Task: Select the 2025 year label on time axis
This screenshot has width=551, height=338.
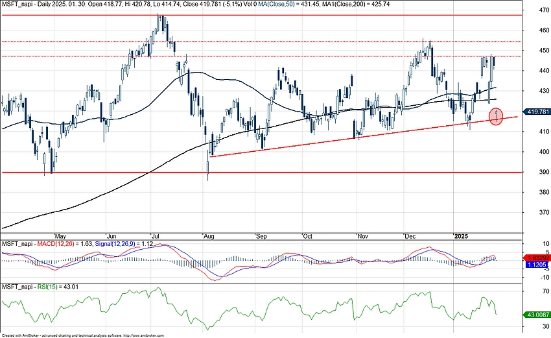Action: [461, 236]
